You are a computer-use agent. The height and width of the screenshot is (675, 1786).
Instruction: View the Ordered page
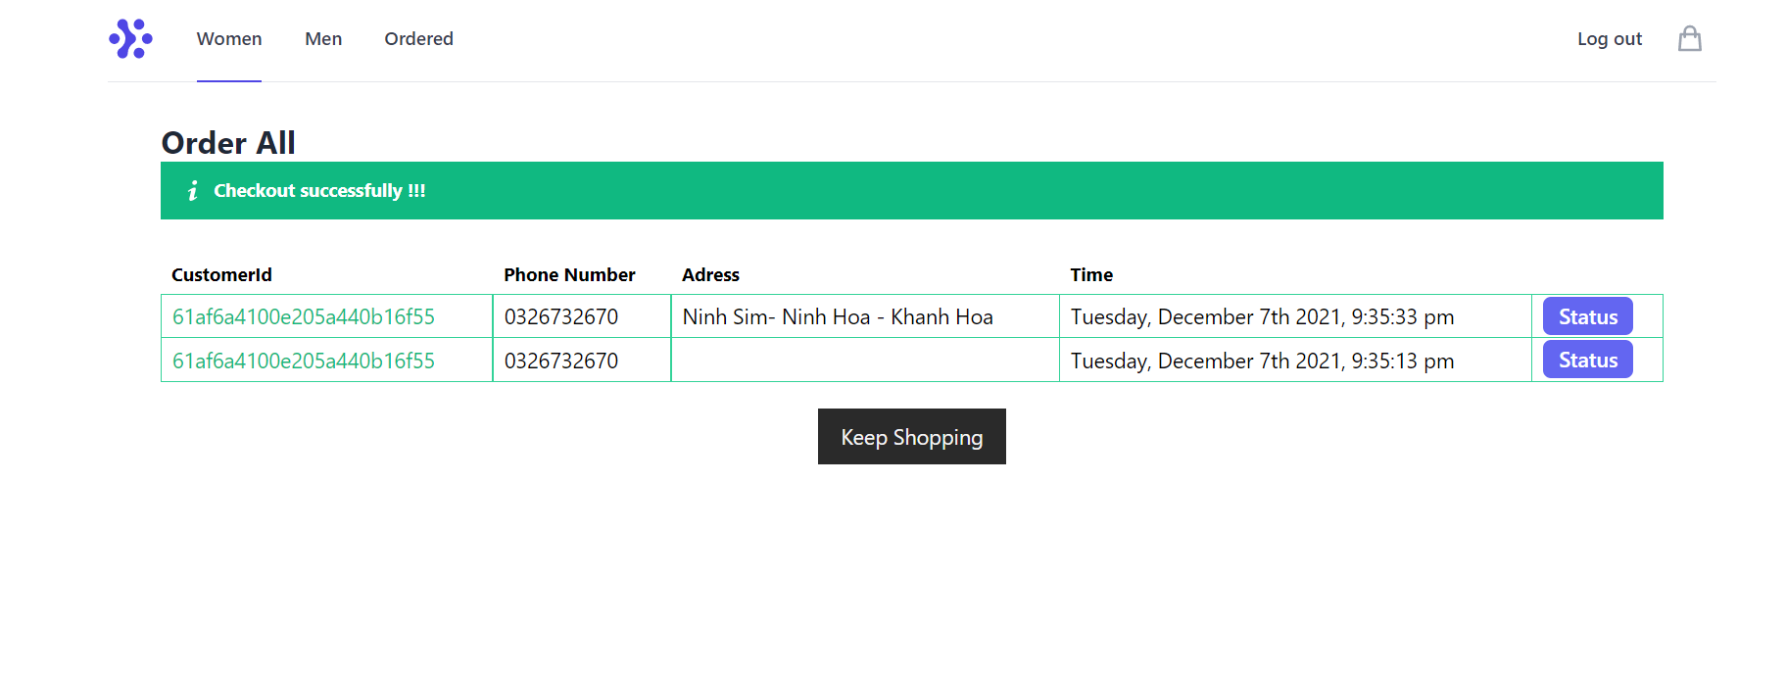click(x=418, y=38)
